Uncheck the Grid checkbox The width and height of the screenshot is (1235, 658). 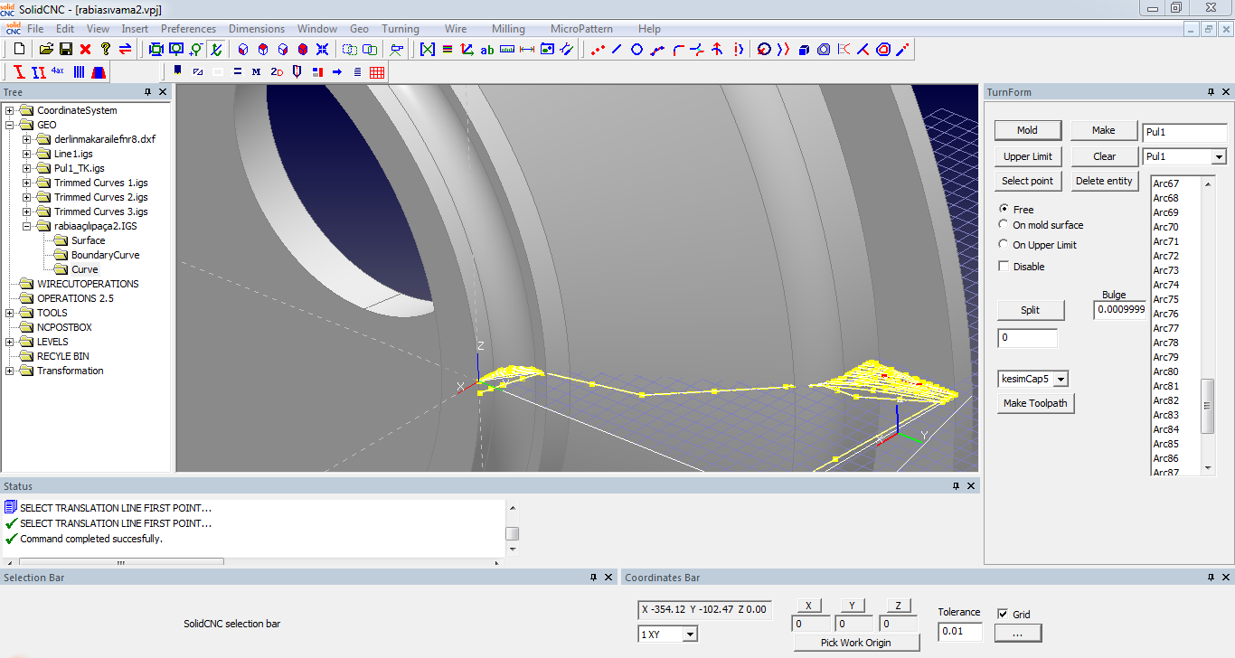click(x=1003, y=615)
